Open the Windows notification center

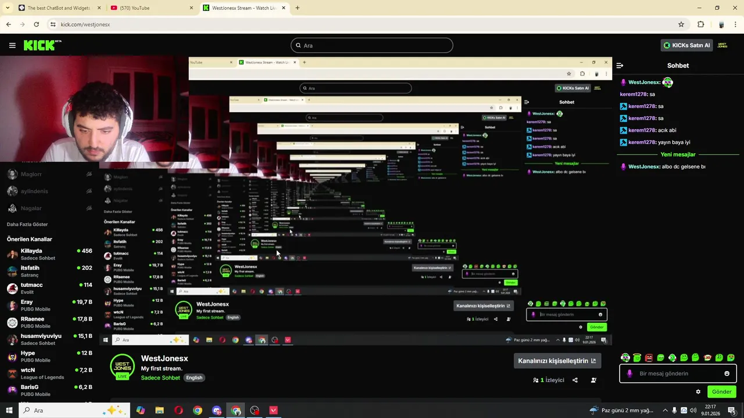[x=732, y=410]
